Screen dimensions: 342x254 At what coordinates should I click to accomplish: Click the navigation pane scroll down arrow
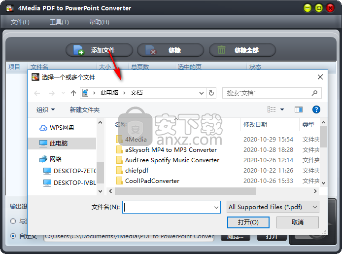pos(100,191)
